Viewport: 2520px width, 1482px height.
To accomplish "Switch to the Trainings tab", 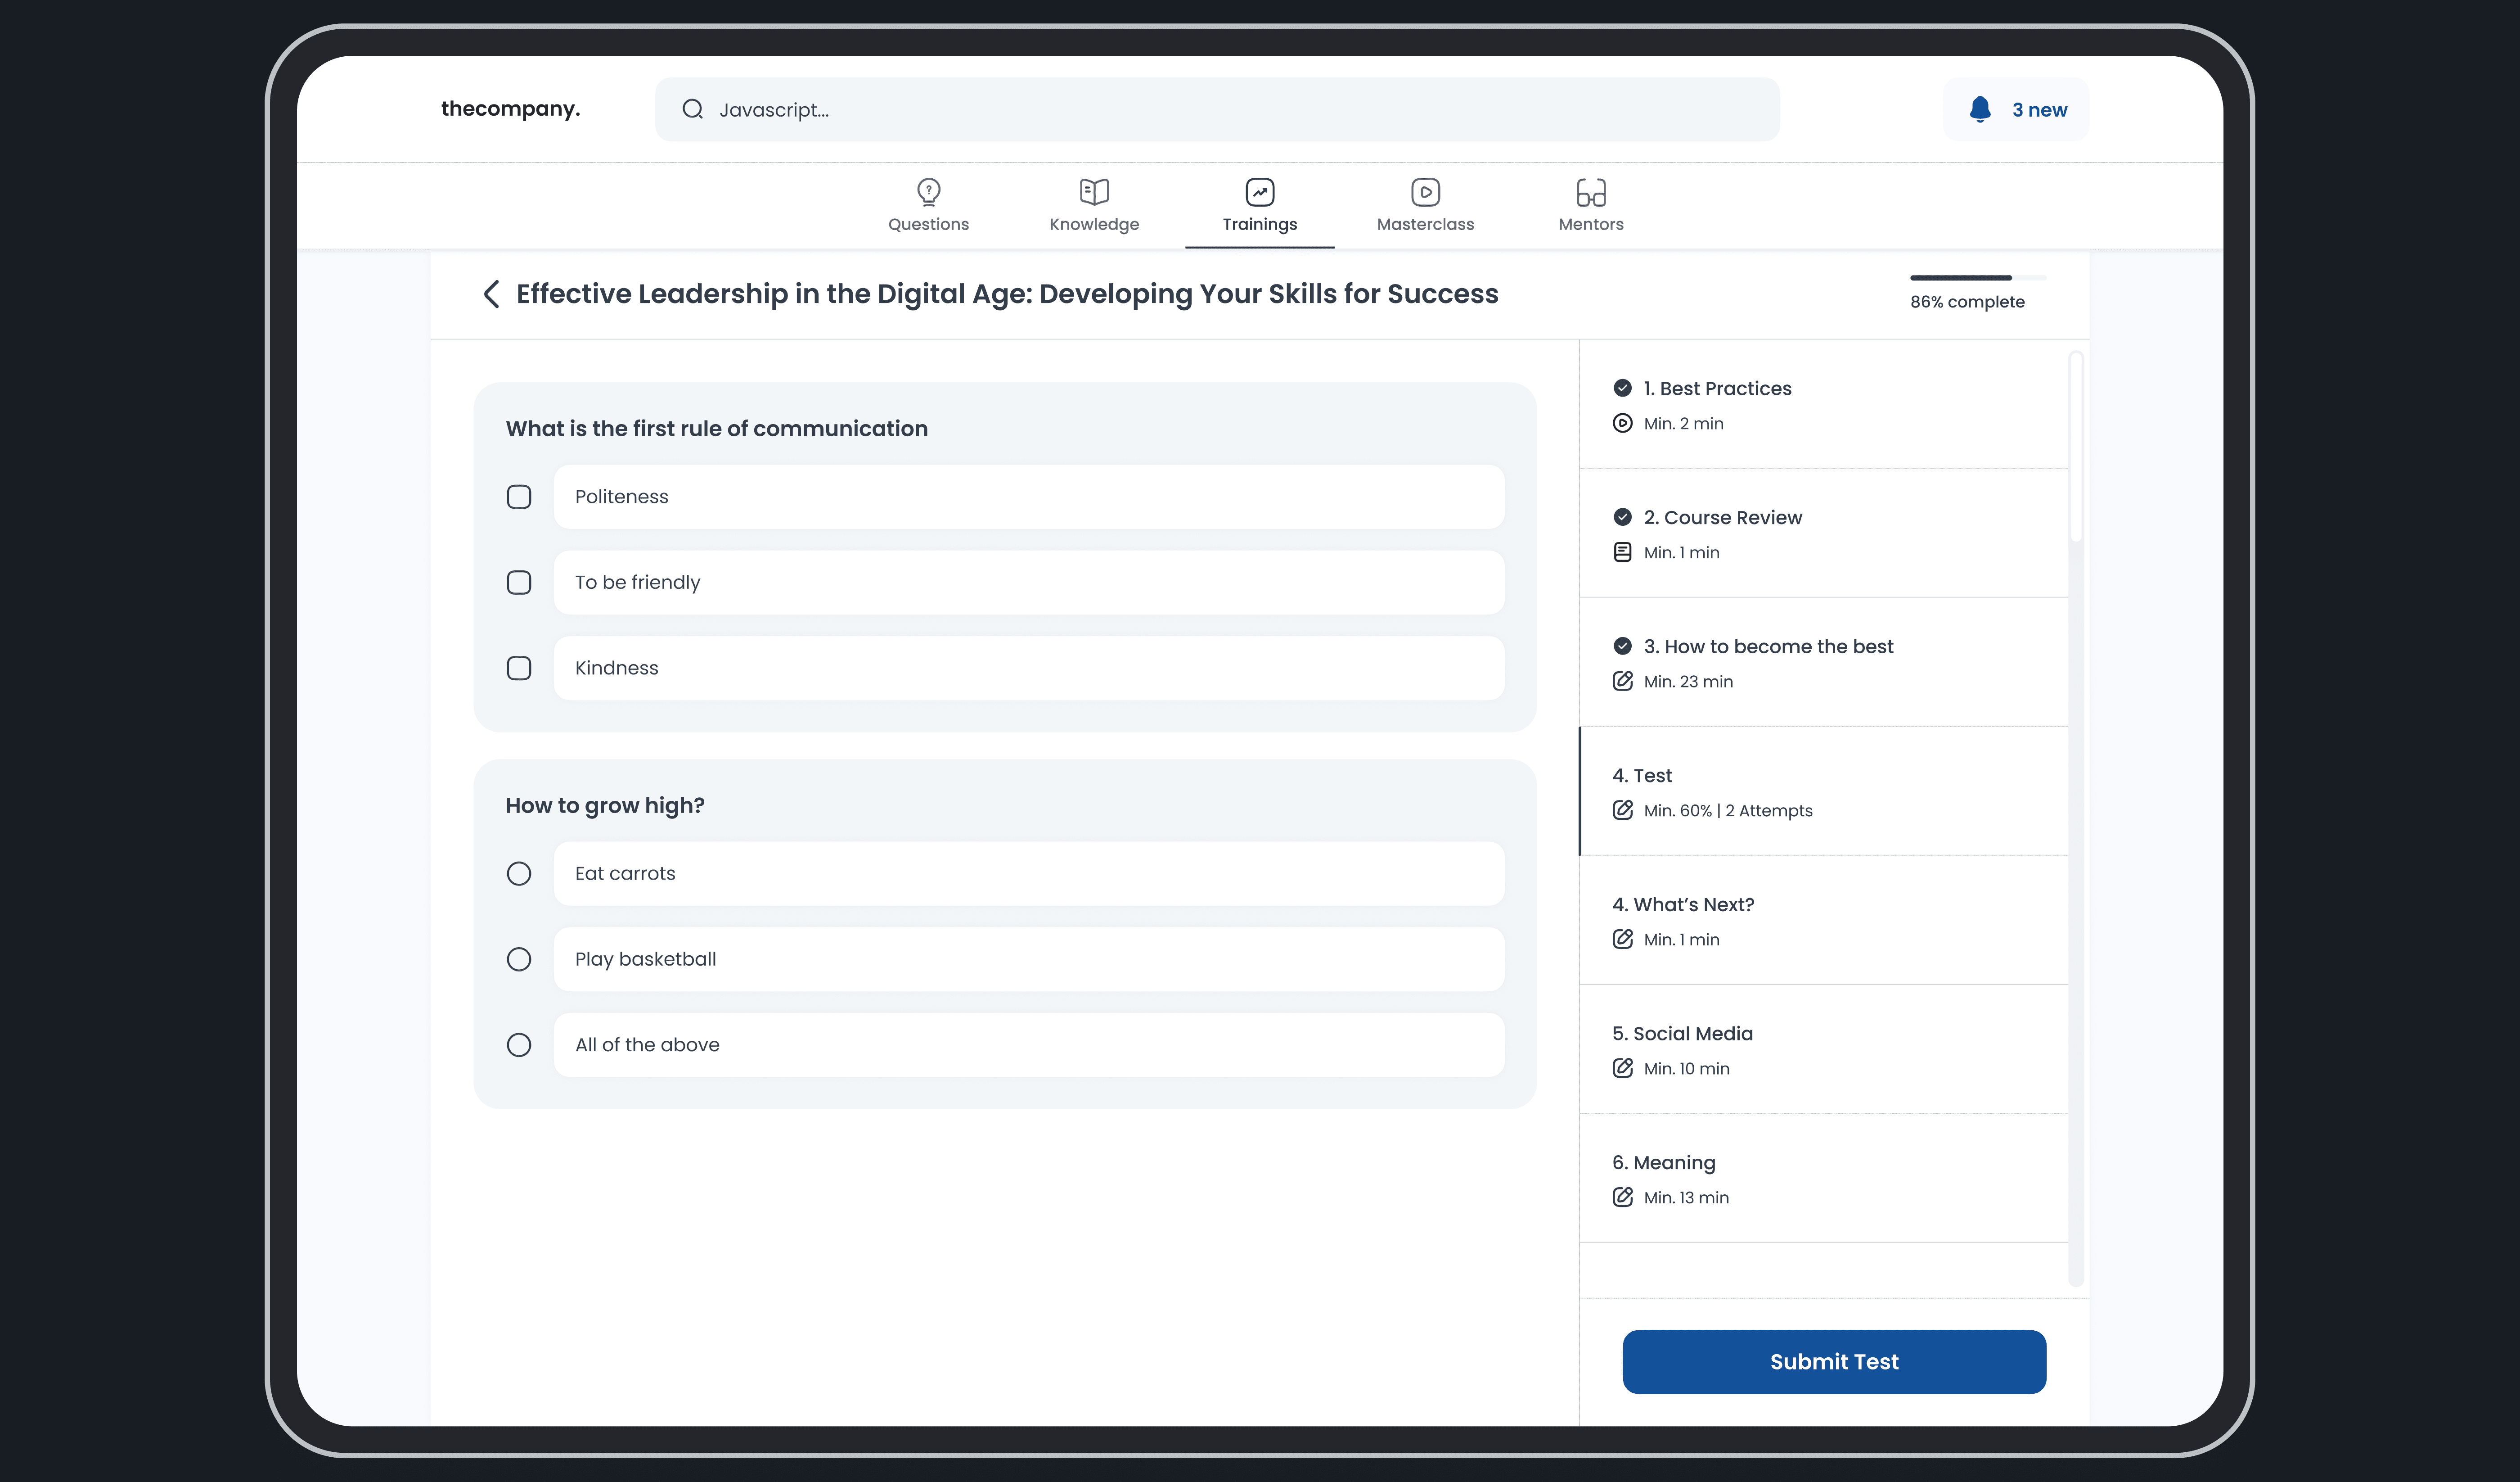I will [1259, 206].
